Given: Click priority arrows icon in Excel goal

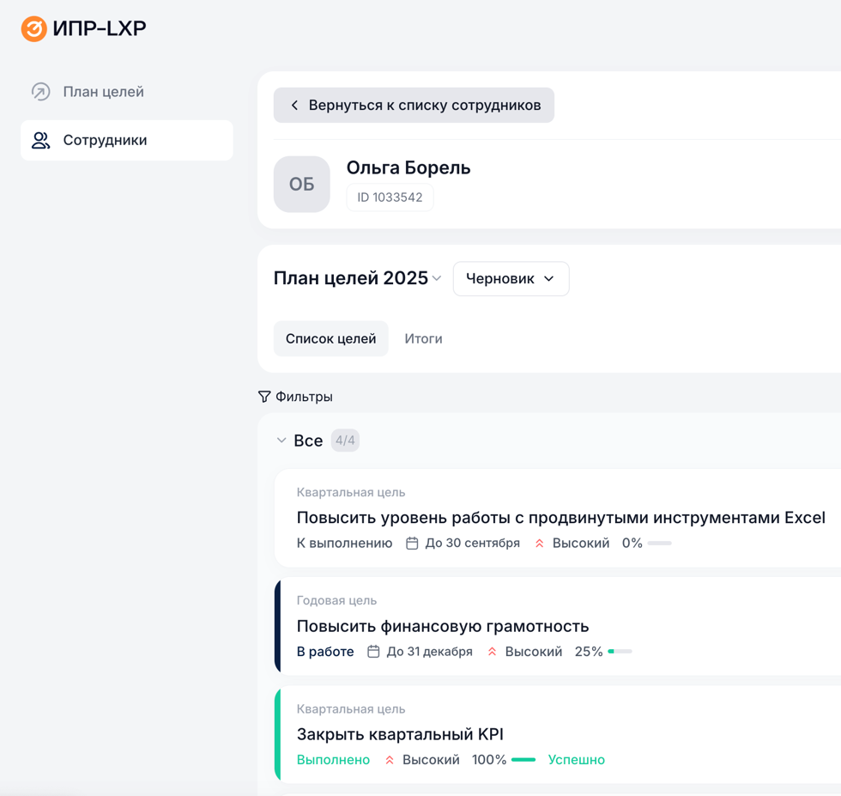Looking at the screenshot, I should tap(540, 544).
